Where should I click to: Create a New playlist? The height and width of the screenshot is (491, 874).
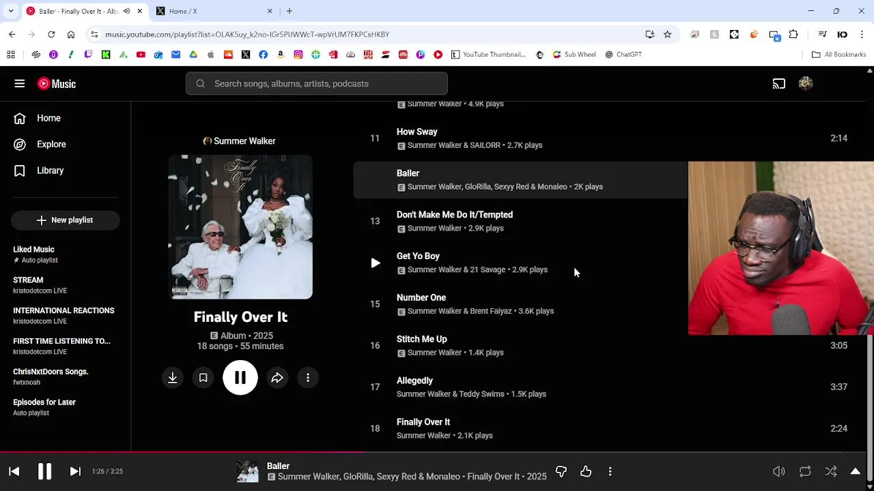pos(66,220)
